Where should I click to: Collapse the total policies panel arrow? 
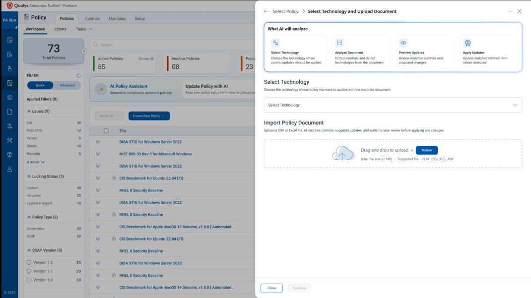[84, 51]
